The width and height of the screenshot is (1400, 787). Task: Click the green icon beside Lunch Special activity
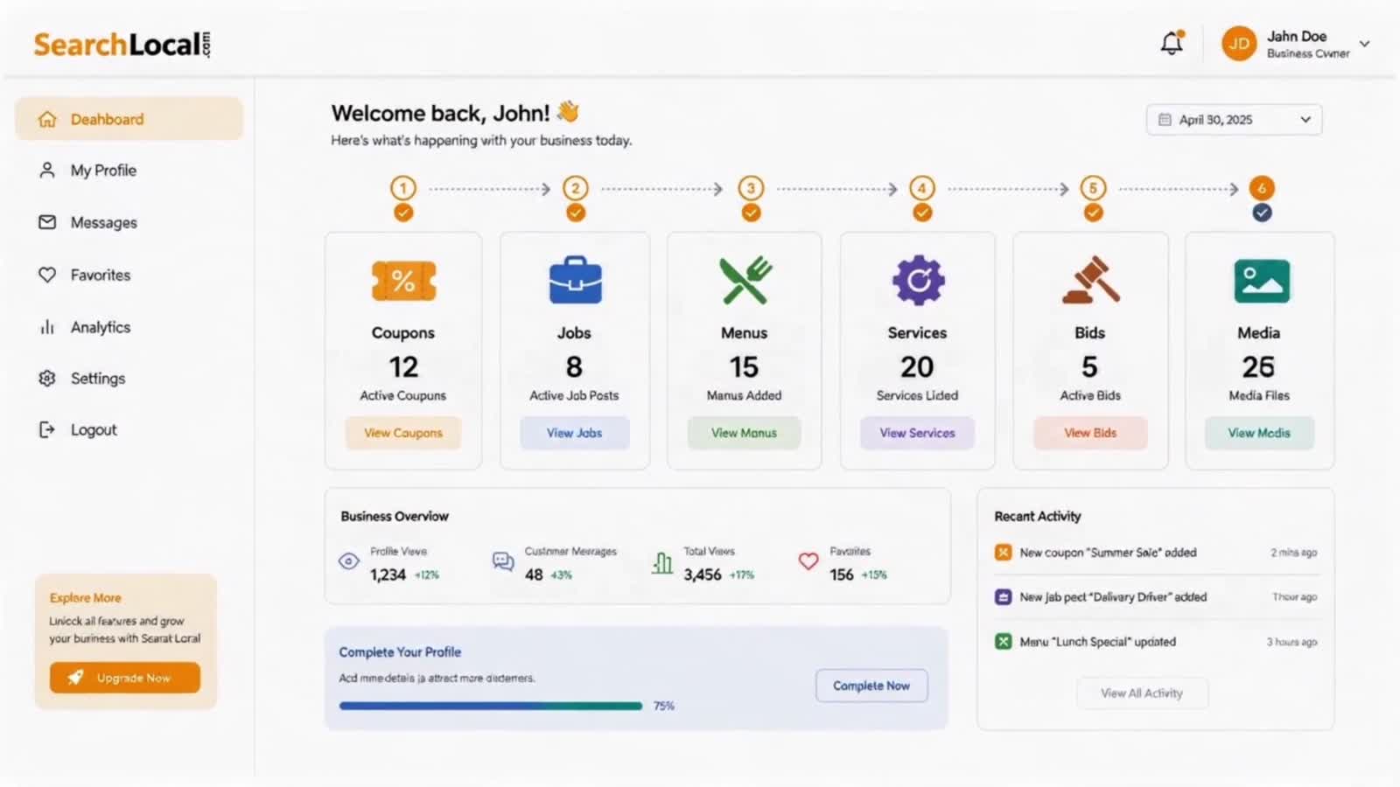pyautogui.click(x=1004, y=642)
